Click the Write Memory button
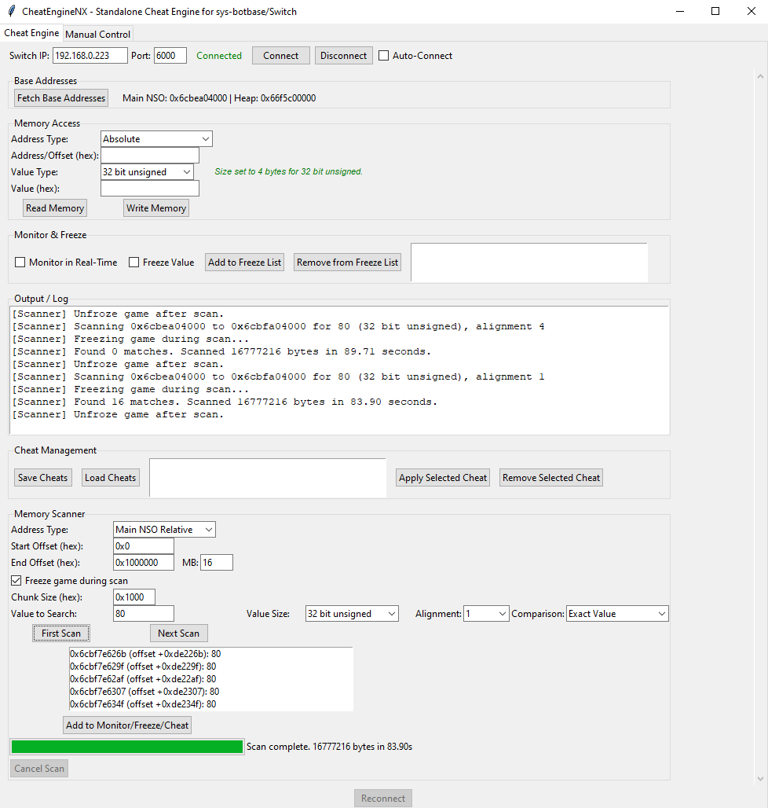The height and width of the screenshot is (808, 768). pos(156,208)
